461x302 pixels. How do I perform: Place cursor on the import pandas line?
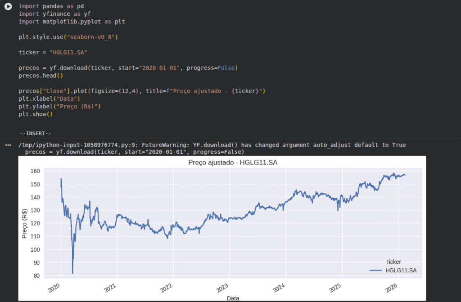(51, 6)
